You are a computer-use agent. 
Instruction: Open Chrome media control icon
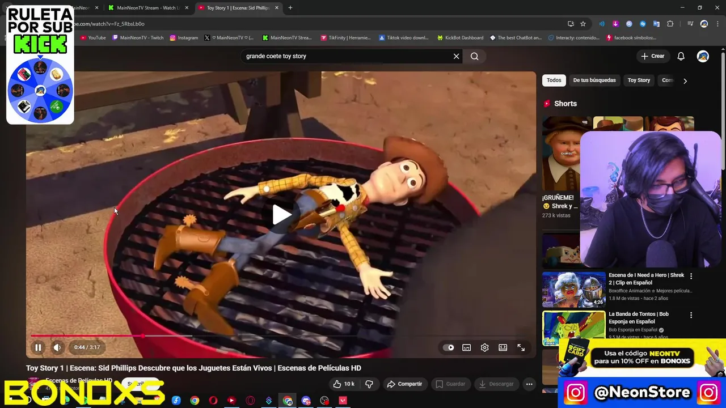coord(690,24)
